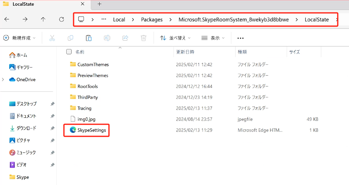Viewport: 349px width, 185px height.
Task: Sort by 名前 column header
Action: pos(80,52)
